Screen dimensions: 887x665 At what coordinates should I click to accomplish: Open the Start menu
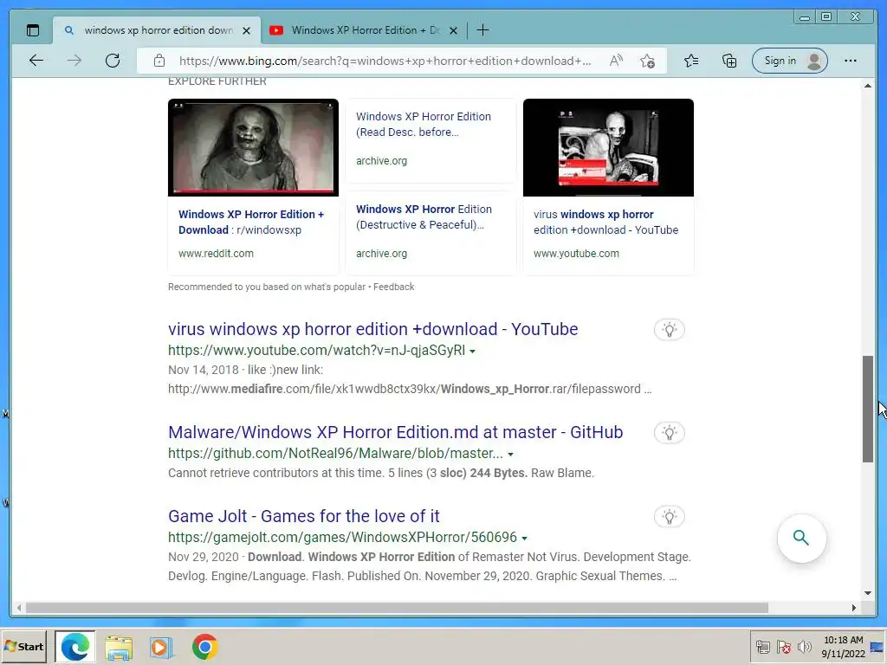click(23, 646)
